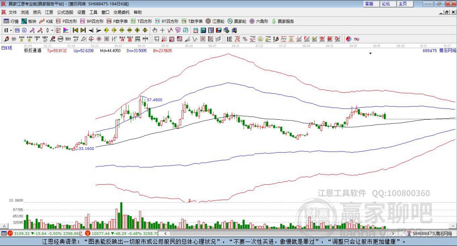Image resolution: width=457 pixels, height=246 pixels.
Task: Toggle the colored flag indicator icon
Action: (x=66, y=30)
